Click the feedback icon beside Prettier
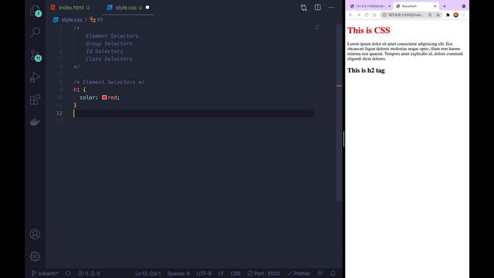Screen dimensions: 494x278 point(320,273)
